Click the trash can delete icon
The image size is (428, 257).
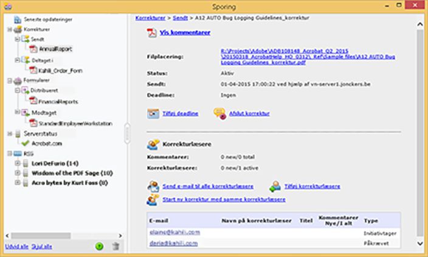coord(116,246)
